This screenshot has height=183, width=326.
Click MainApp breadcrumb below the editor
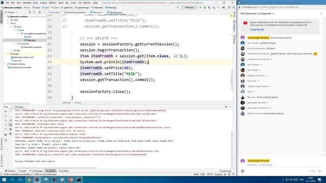(x=67, y=103)
